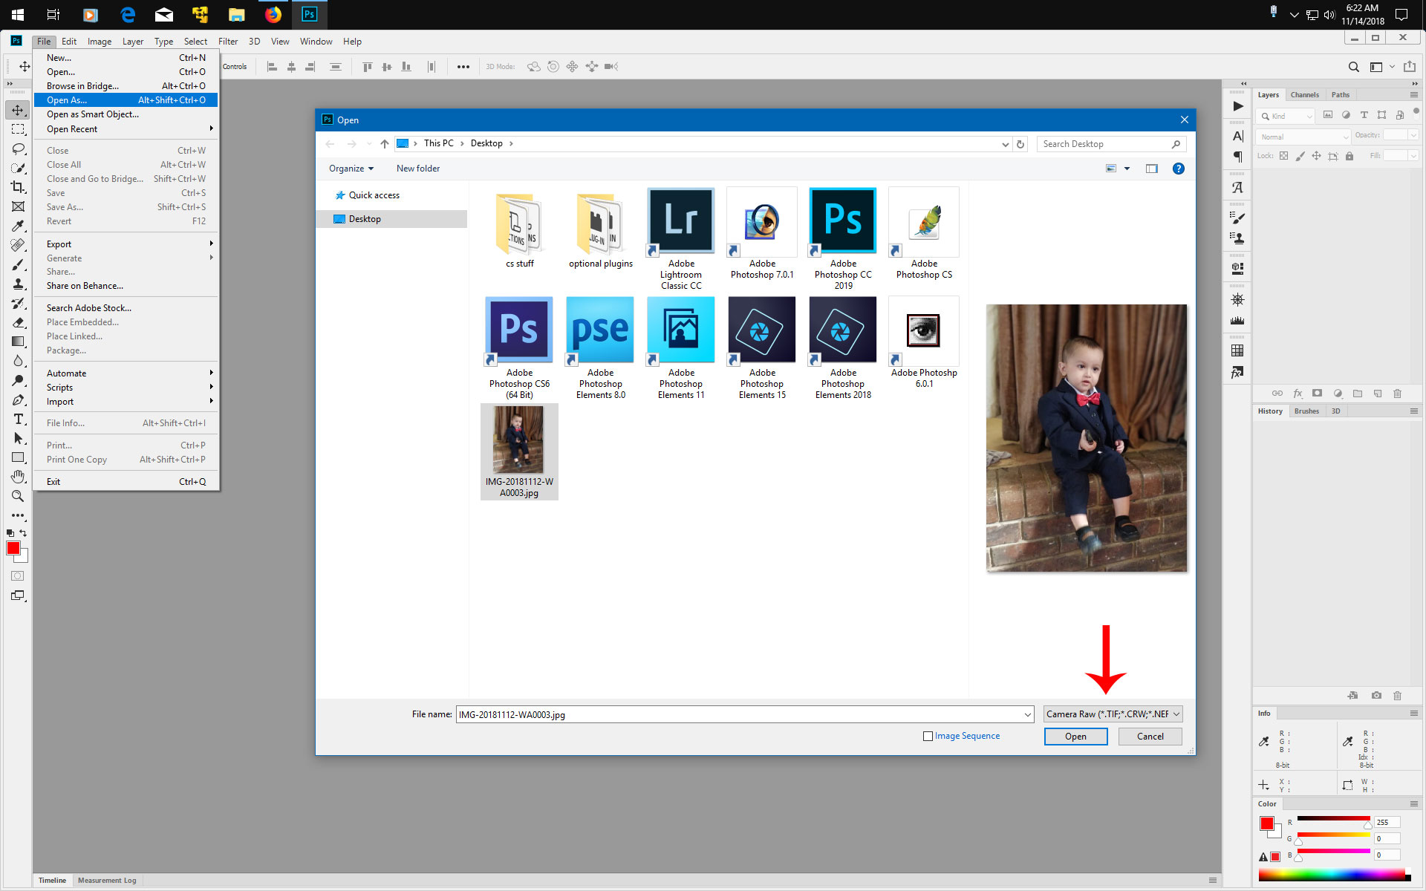Toggle lock transparent pixels icon
Viewport: 1426px width, 891px height.
point(1283,156)
